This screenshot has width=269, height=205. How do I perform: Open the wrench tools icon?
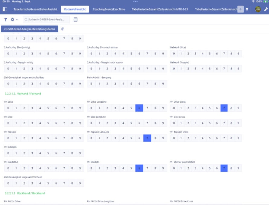266,9
